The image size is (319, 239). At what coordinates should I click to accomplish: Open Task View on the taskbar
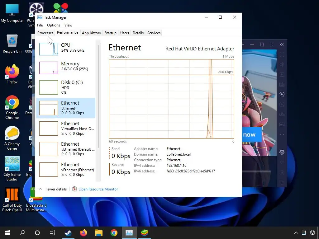[x=52, y=233]
